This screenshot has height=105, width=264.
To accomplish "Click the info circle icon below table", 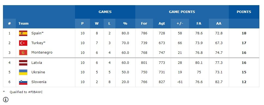I will 6,100.
